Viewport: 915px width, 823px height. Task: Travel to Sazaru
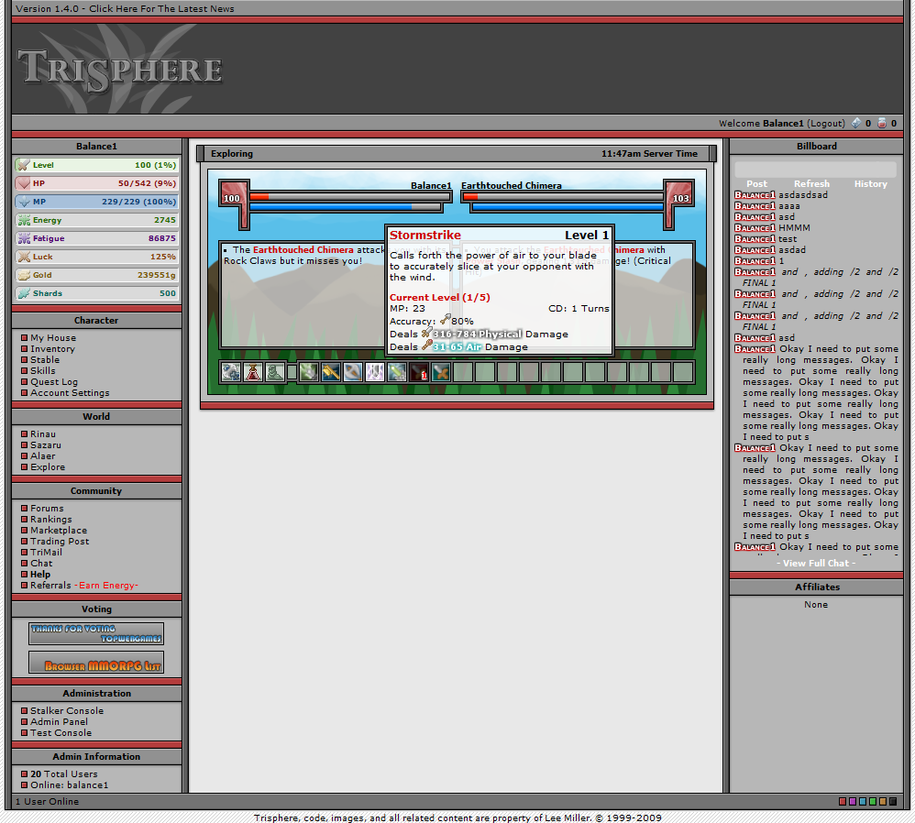click(46, 445)
